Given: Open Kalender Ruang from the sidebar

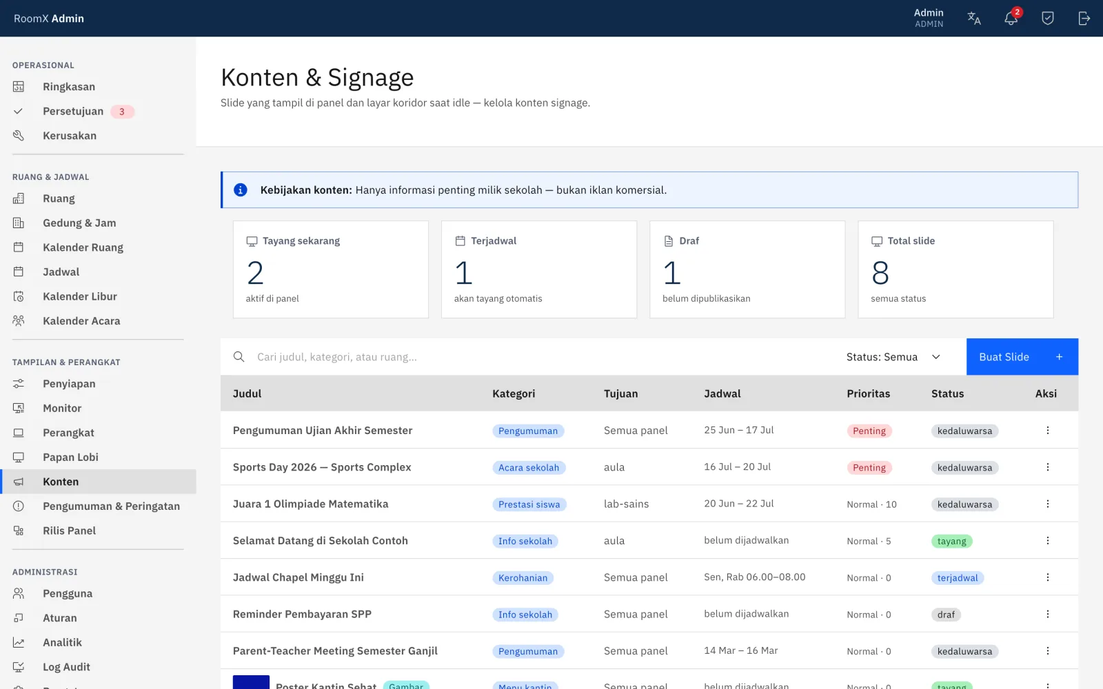Looking at the screenshot, I should 98,247.
